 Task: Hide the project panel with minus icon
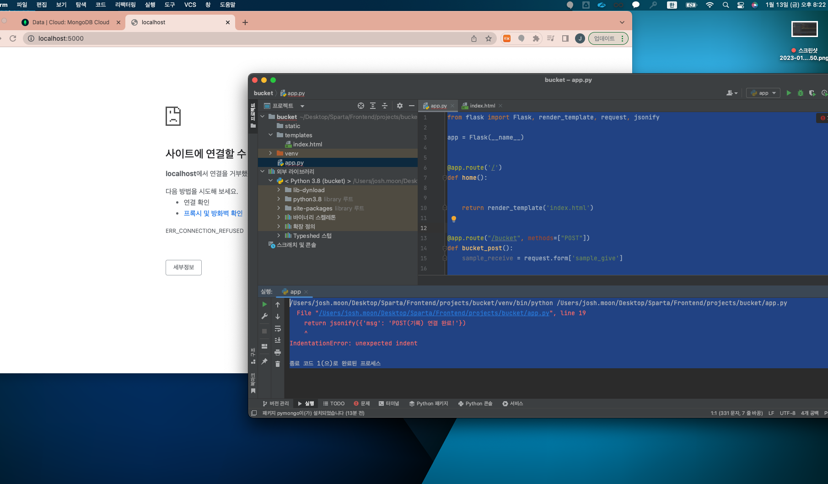click(412, 106)
